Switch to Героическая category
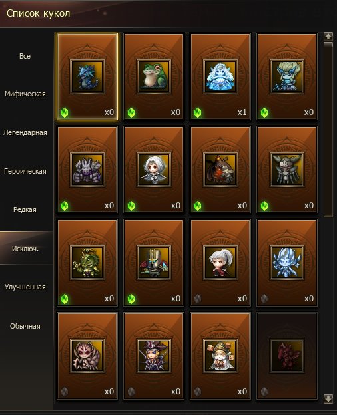Screen dimensions: 337x415 pyautogui.click(x=25, y=171)
